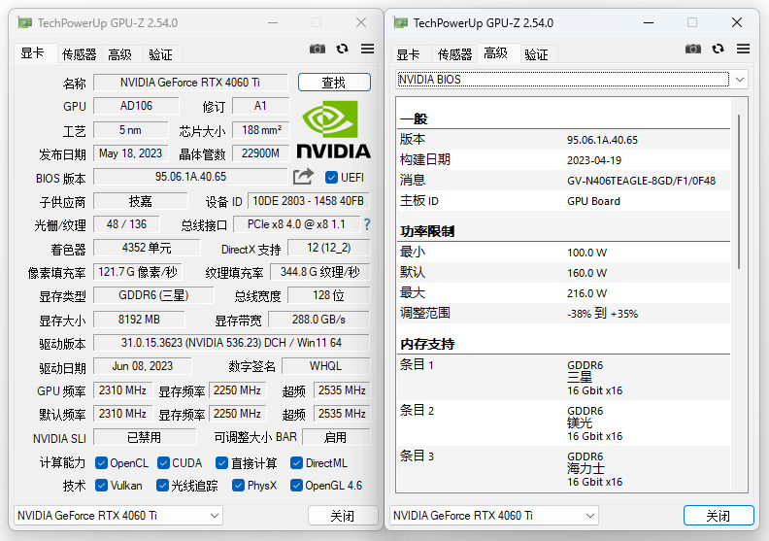Click the 条目 2 镁光 memory entry
The image size is (769, 541).
point(563,423)
